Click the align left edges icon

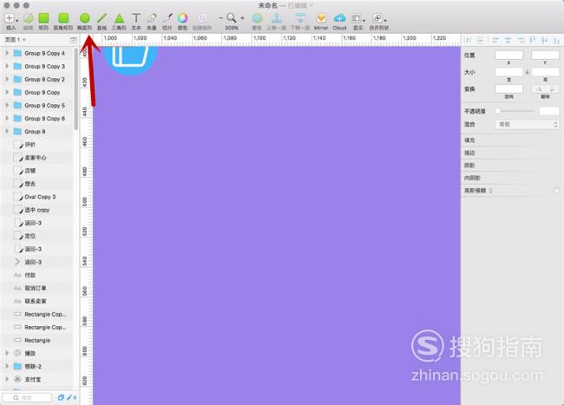(495, 40)
